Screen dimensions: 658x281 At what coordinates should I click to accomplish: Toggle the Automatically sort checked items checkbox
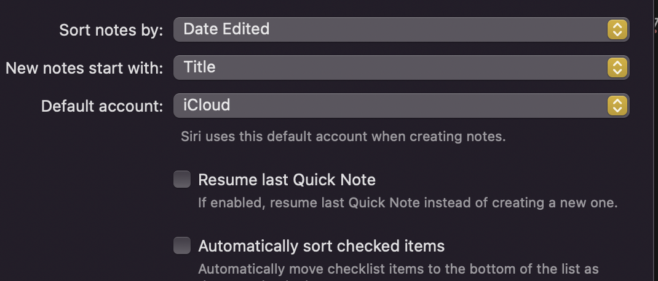(182, 246)
